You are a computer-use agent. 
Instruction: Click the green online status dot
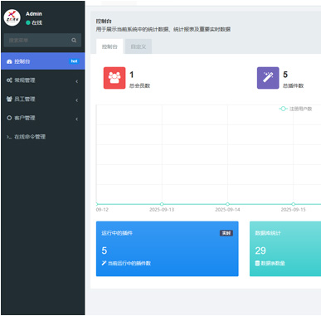point(28,22)
